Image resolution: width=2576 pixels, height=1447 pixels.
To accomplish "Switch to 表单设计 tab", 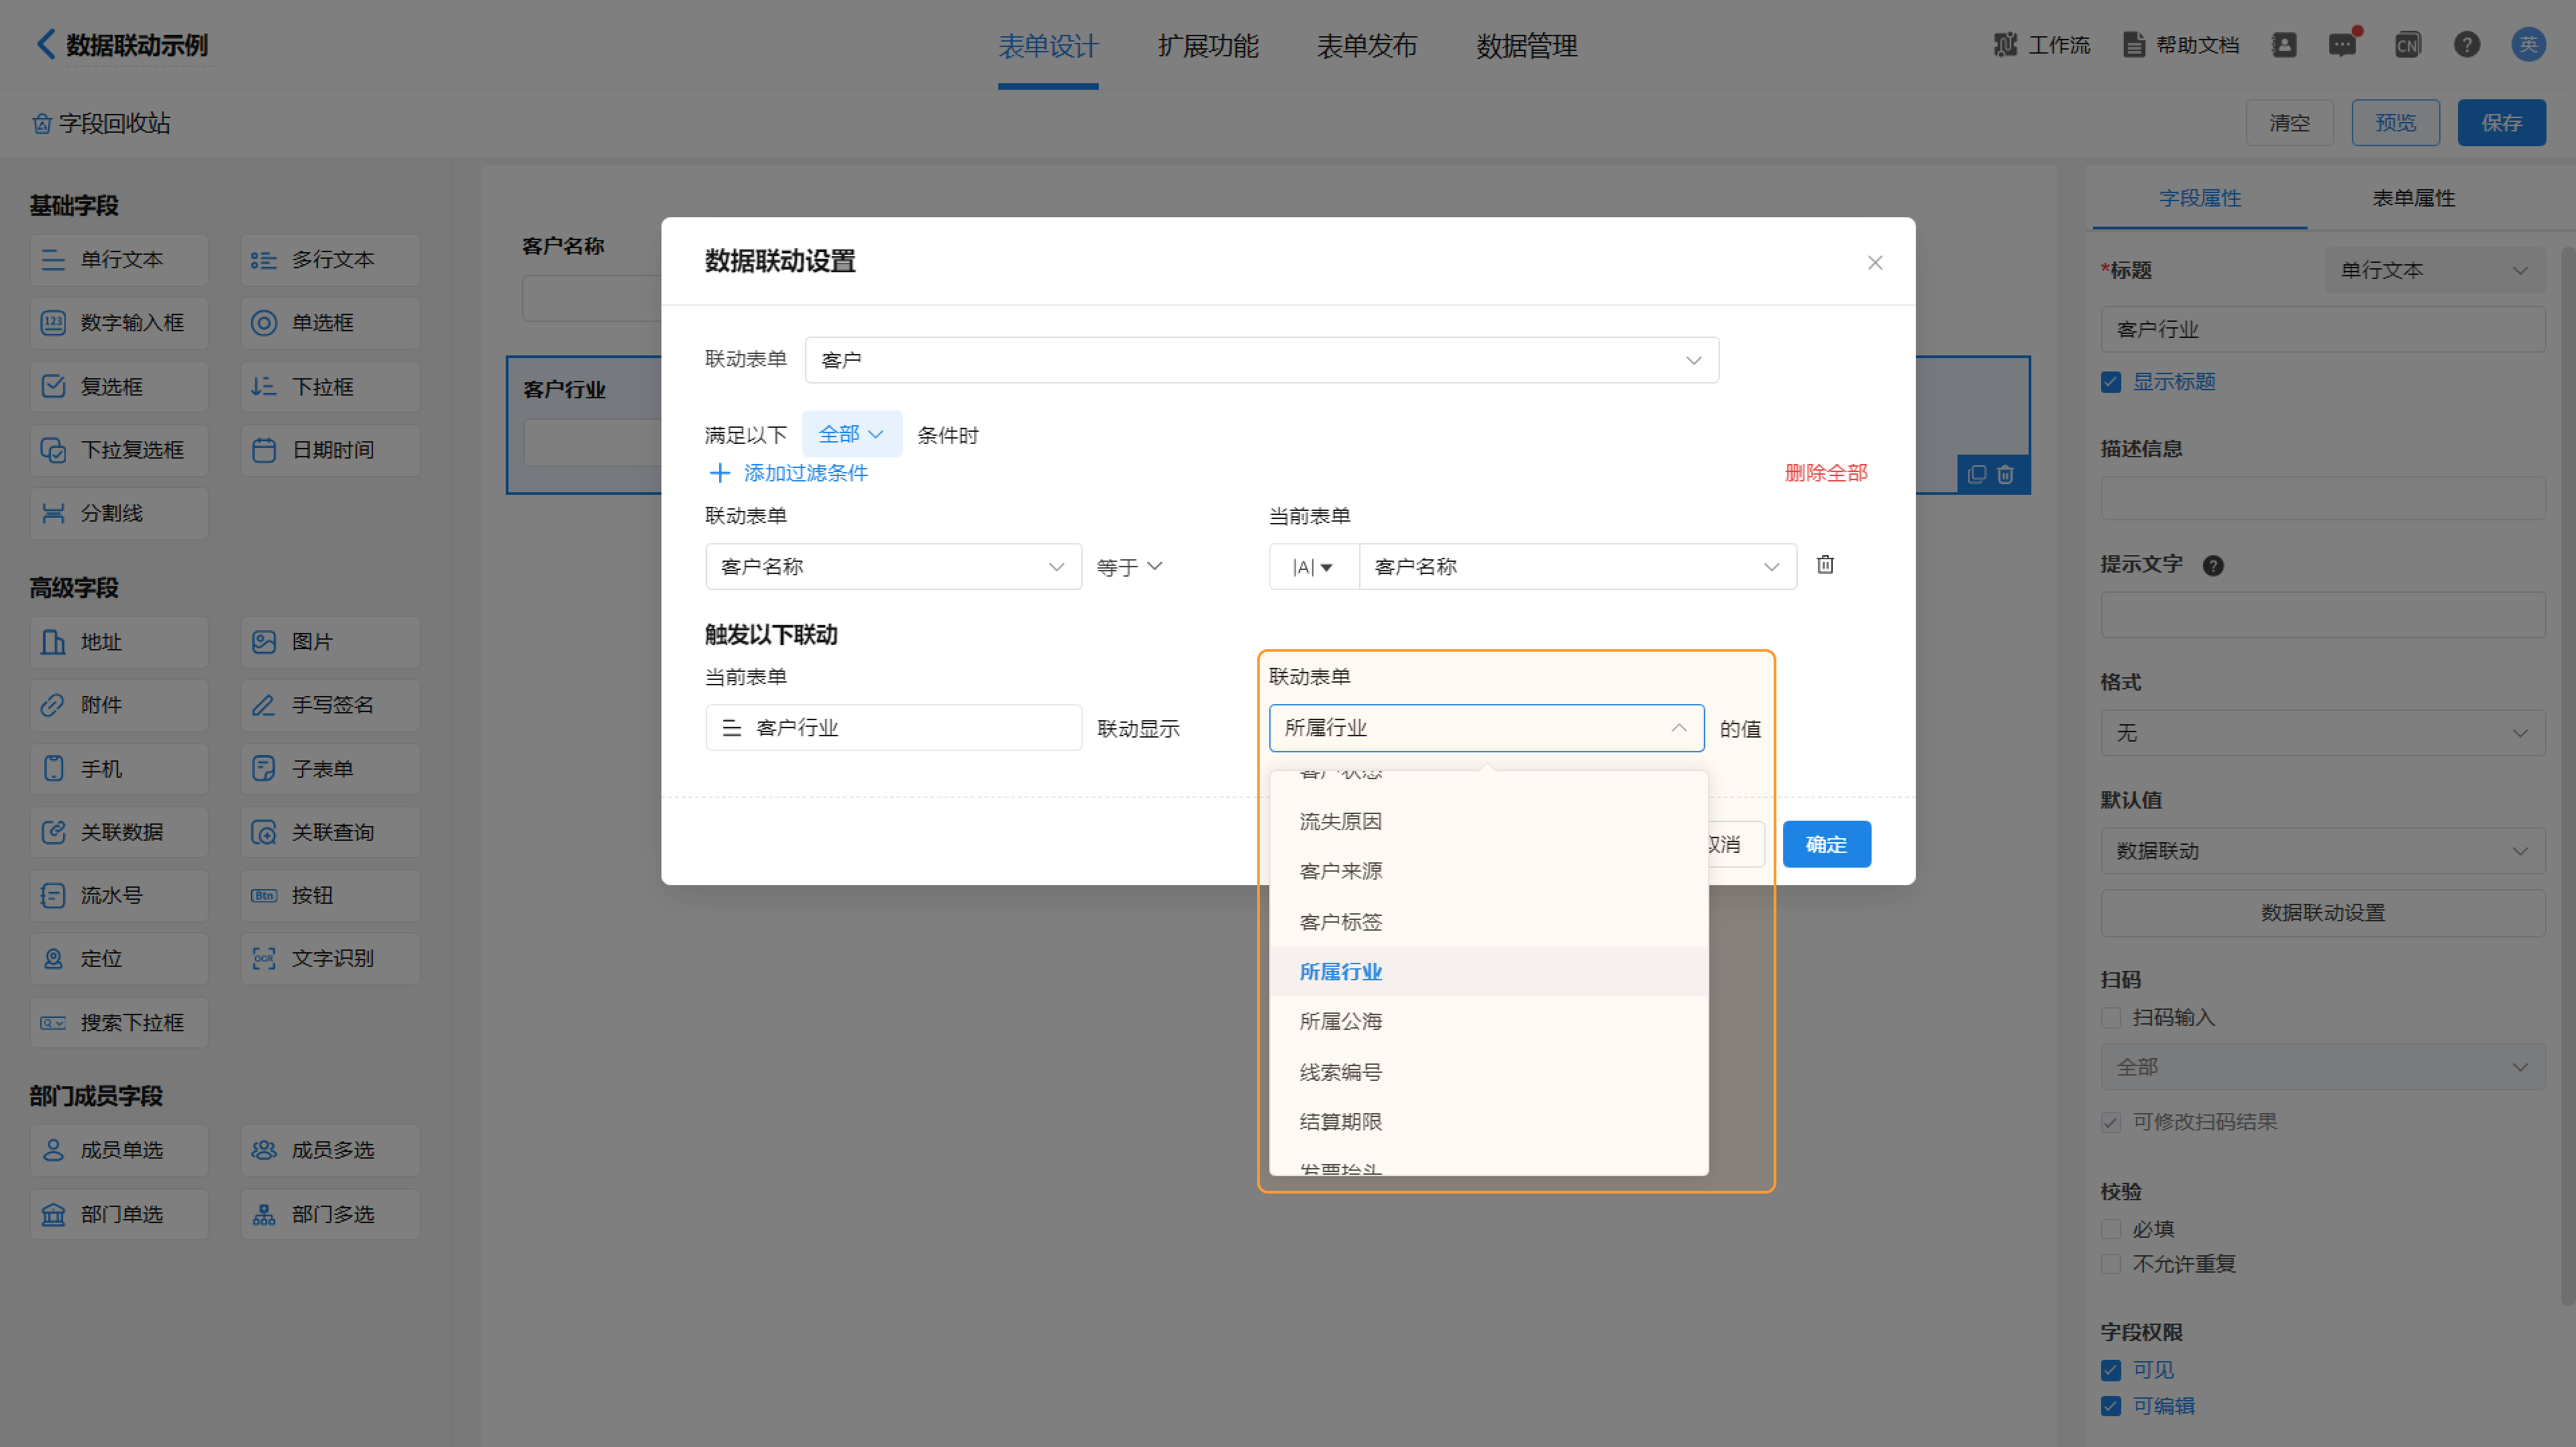I will (1048, 46).
